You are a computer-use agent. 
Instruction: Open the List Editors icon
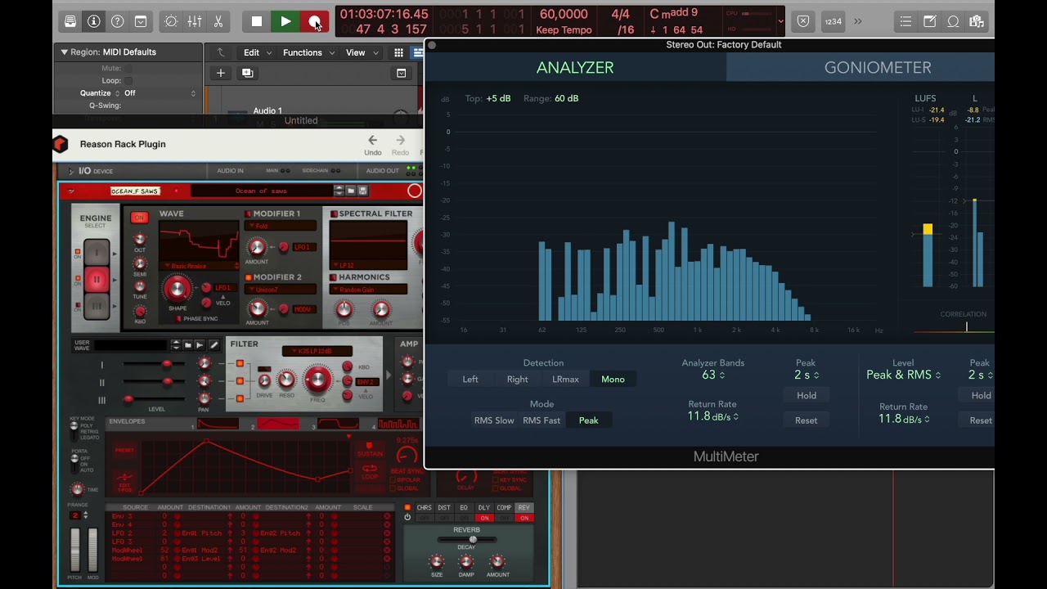click(x=905, y=21)
